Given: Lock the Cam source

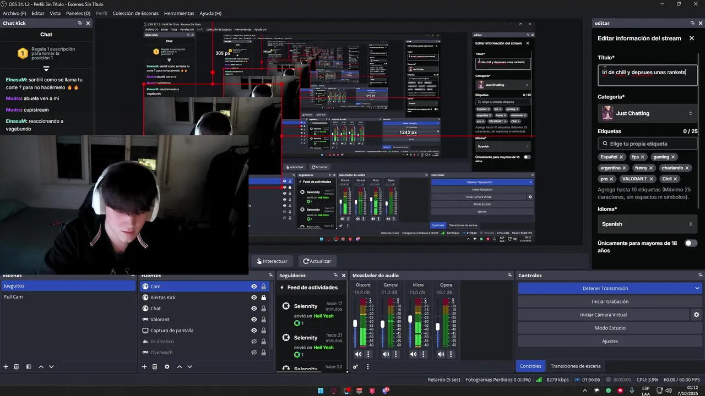Looking at the screenshot, I should (264, 287).
